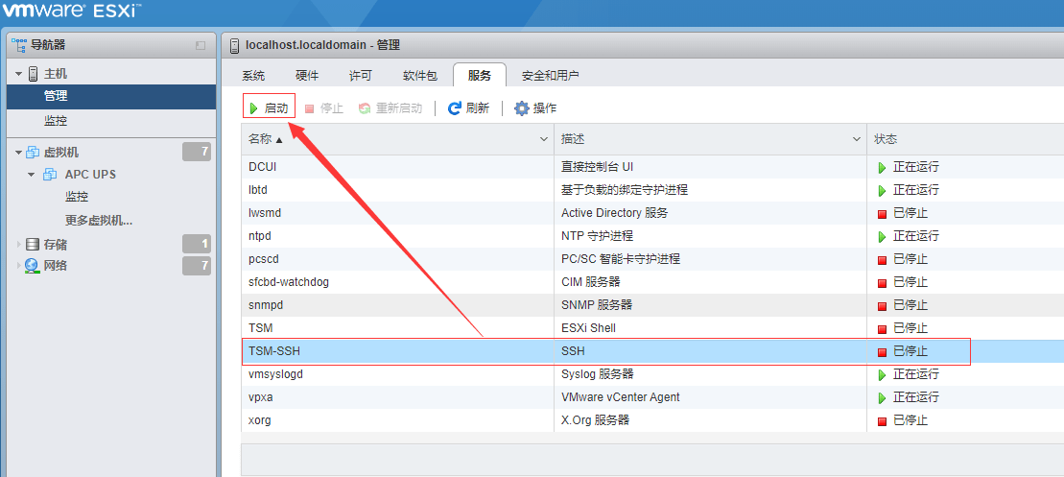This screenshot has width=1064, height=477.
Task: Select the DCUI service row
Action: 652,167
